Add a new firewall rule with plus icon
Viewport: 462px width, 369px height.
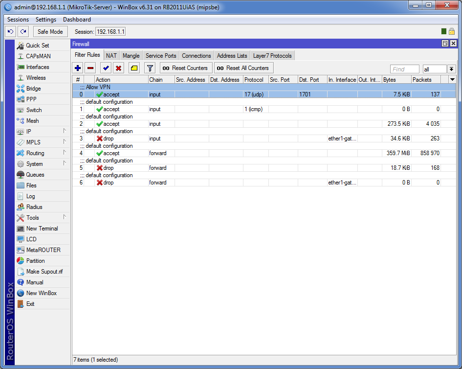78,68
